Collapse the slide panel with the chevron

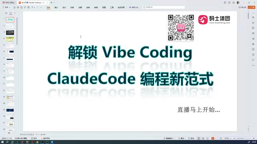(x=15, y=13)
